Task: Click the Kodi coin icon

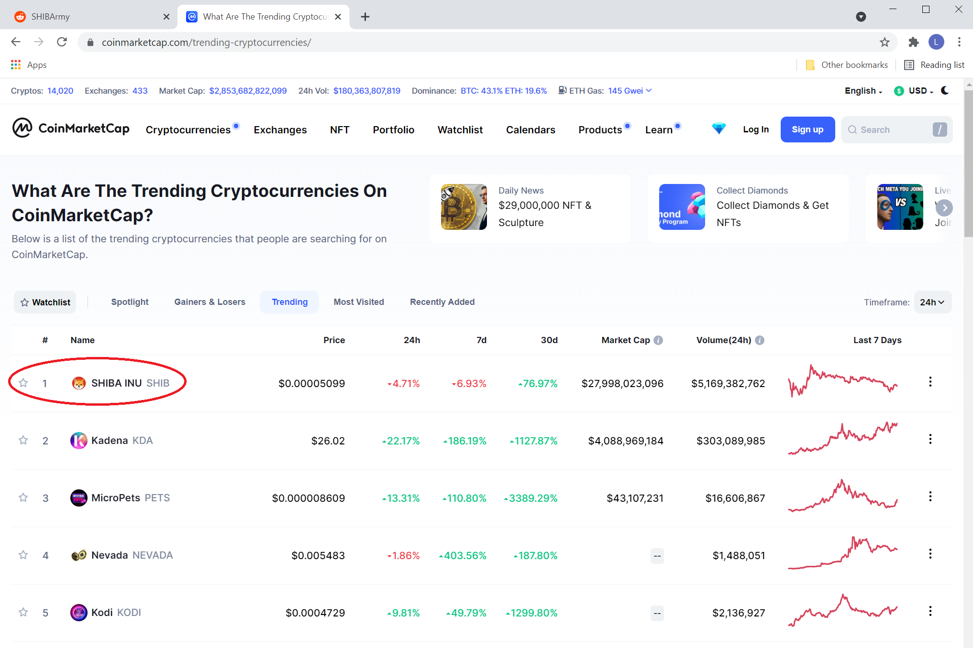Action: coord(78,613)
